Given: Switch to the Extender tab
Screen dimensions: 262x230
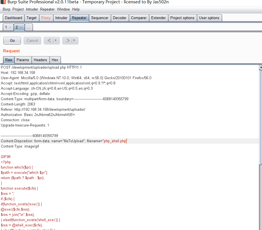Looking at the screenshot, I should coord(158,18).
